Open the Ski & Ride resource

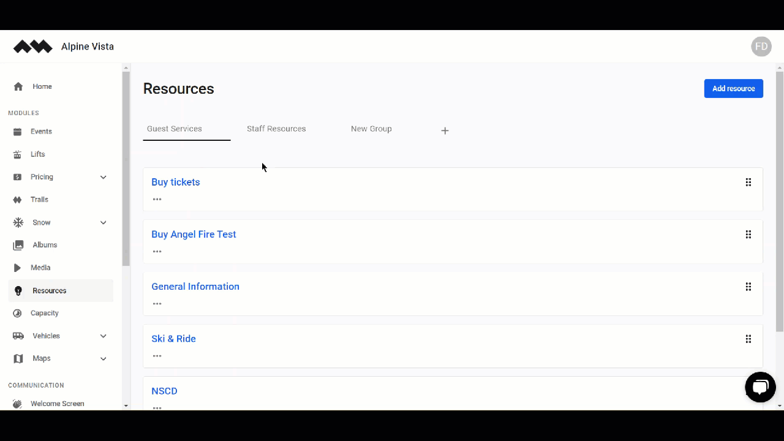tap(173, 339)
